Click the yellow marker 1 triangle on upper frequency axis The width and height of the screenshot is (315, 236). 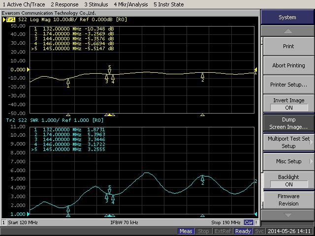[x=68, y=115]
